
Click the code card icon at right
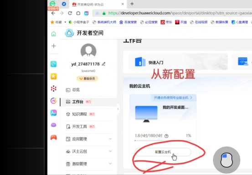pyautogui.click(x=243, y=61)
